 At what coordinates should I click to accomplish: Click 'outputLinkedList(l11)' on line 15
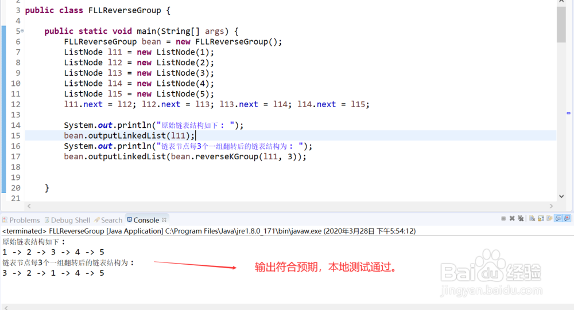pyautogui.click(x=139, y=136)
